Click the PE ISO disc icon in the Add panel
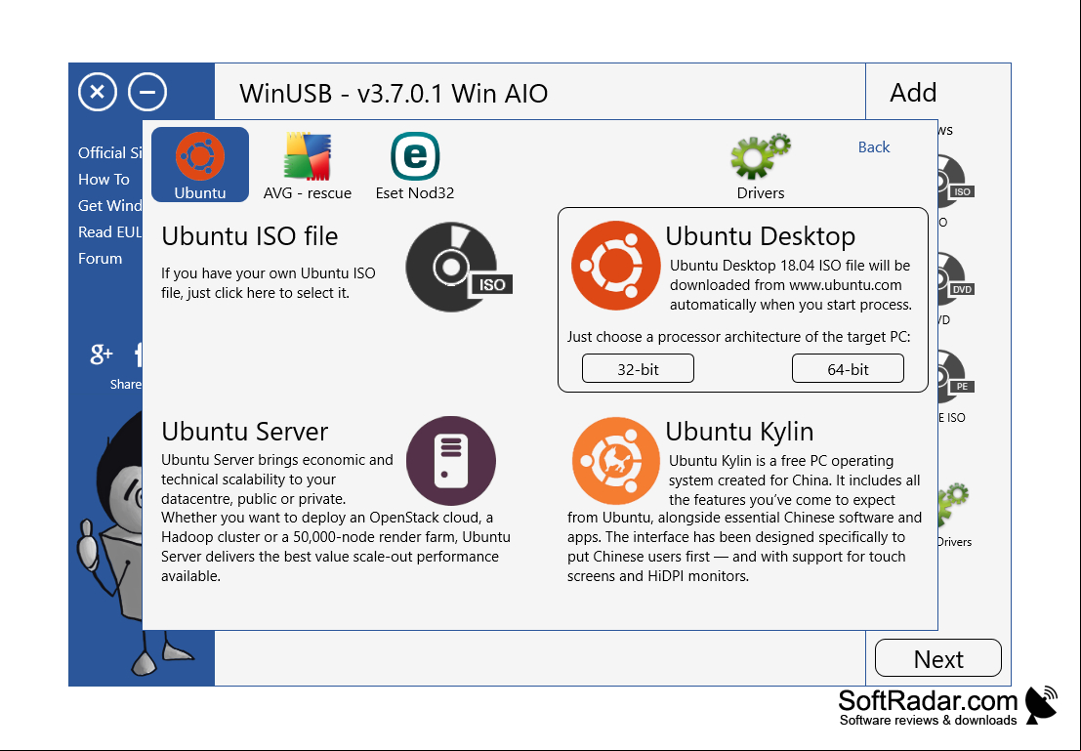Viewport: 1081px width, 751px height. click(956, 377)
